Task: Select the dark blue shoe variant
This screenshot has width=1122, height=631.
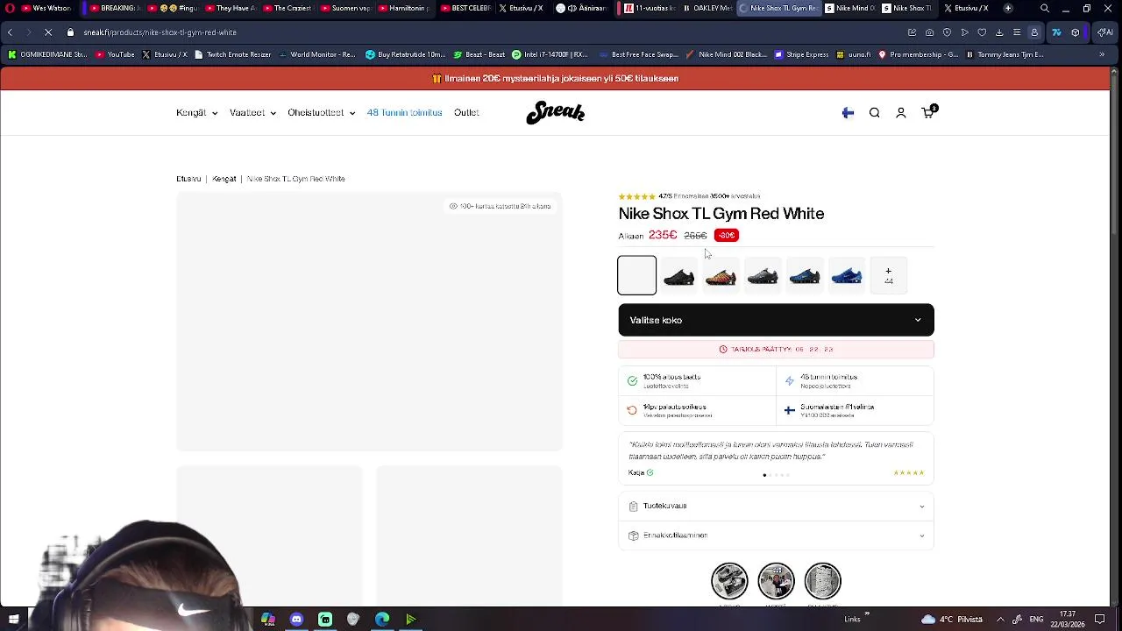Action: 805,276
